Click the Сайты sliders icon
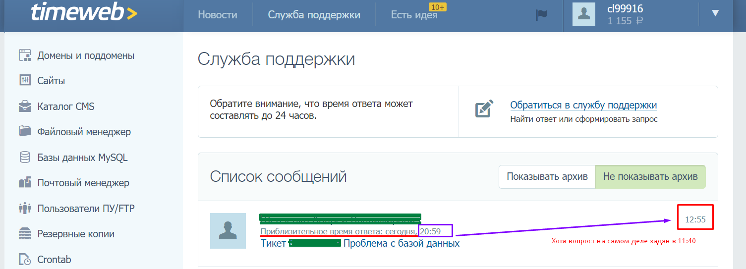 pyautogui.click(x=25, y=81)
